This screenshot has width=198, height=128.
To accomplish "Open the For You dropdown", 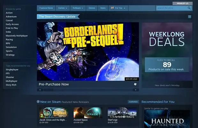I will point(118,8).
